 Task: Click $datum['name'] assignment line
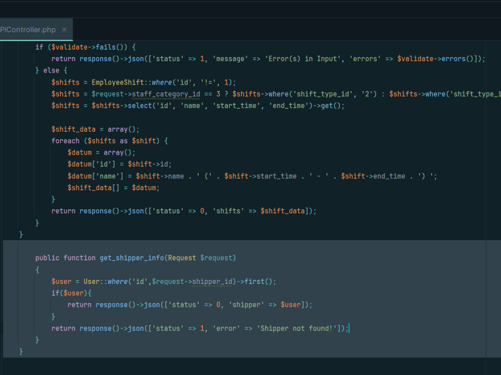252,176
